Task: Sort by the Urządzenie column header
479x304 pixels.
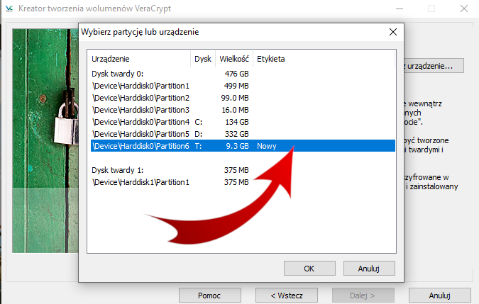Action: 141,59
